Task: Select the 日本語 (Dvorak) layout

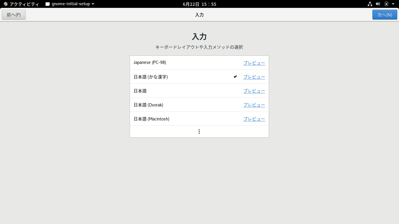Action: click(x=199, y=105)
